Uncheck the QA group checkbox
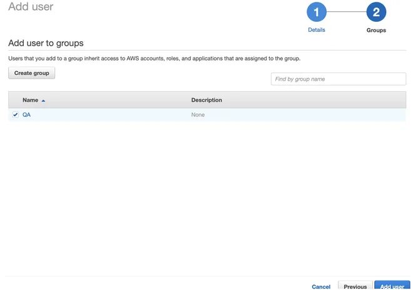Screen dimensions: 413x290 (15, 115)
